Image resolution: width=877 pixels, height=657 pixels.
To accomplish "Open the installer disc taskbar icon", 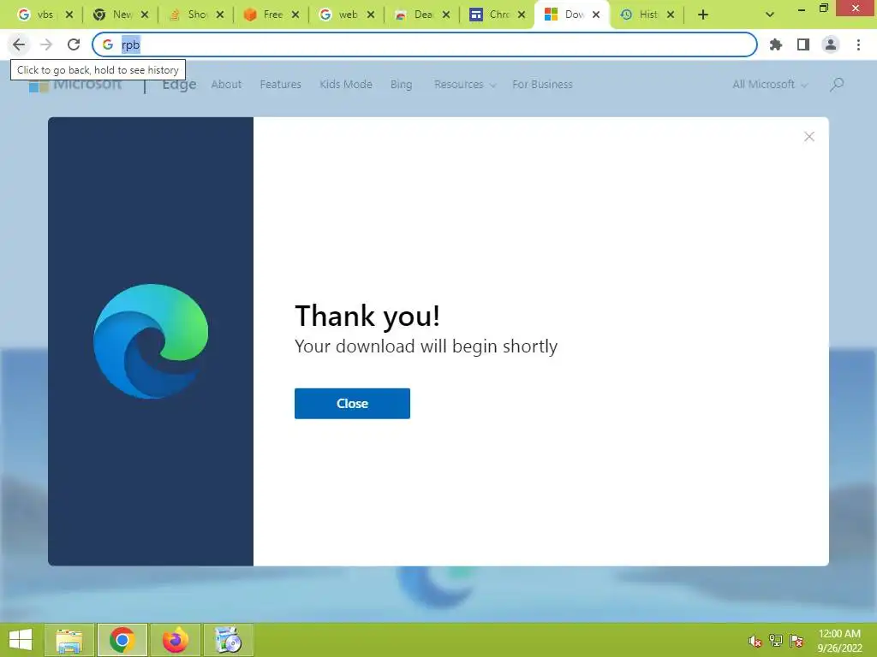I will coord(228,640).
